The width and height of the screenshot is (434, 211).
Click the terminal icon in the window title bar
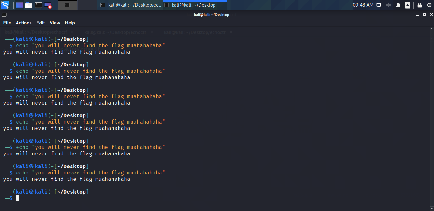pyautogui.click(x=4, y=15)
